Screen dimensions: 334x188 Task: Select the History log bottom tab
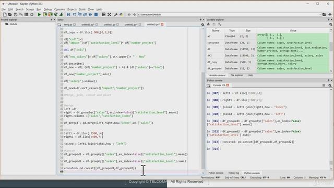coord(234,173)
